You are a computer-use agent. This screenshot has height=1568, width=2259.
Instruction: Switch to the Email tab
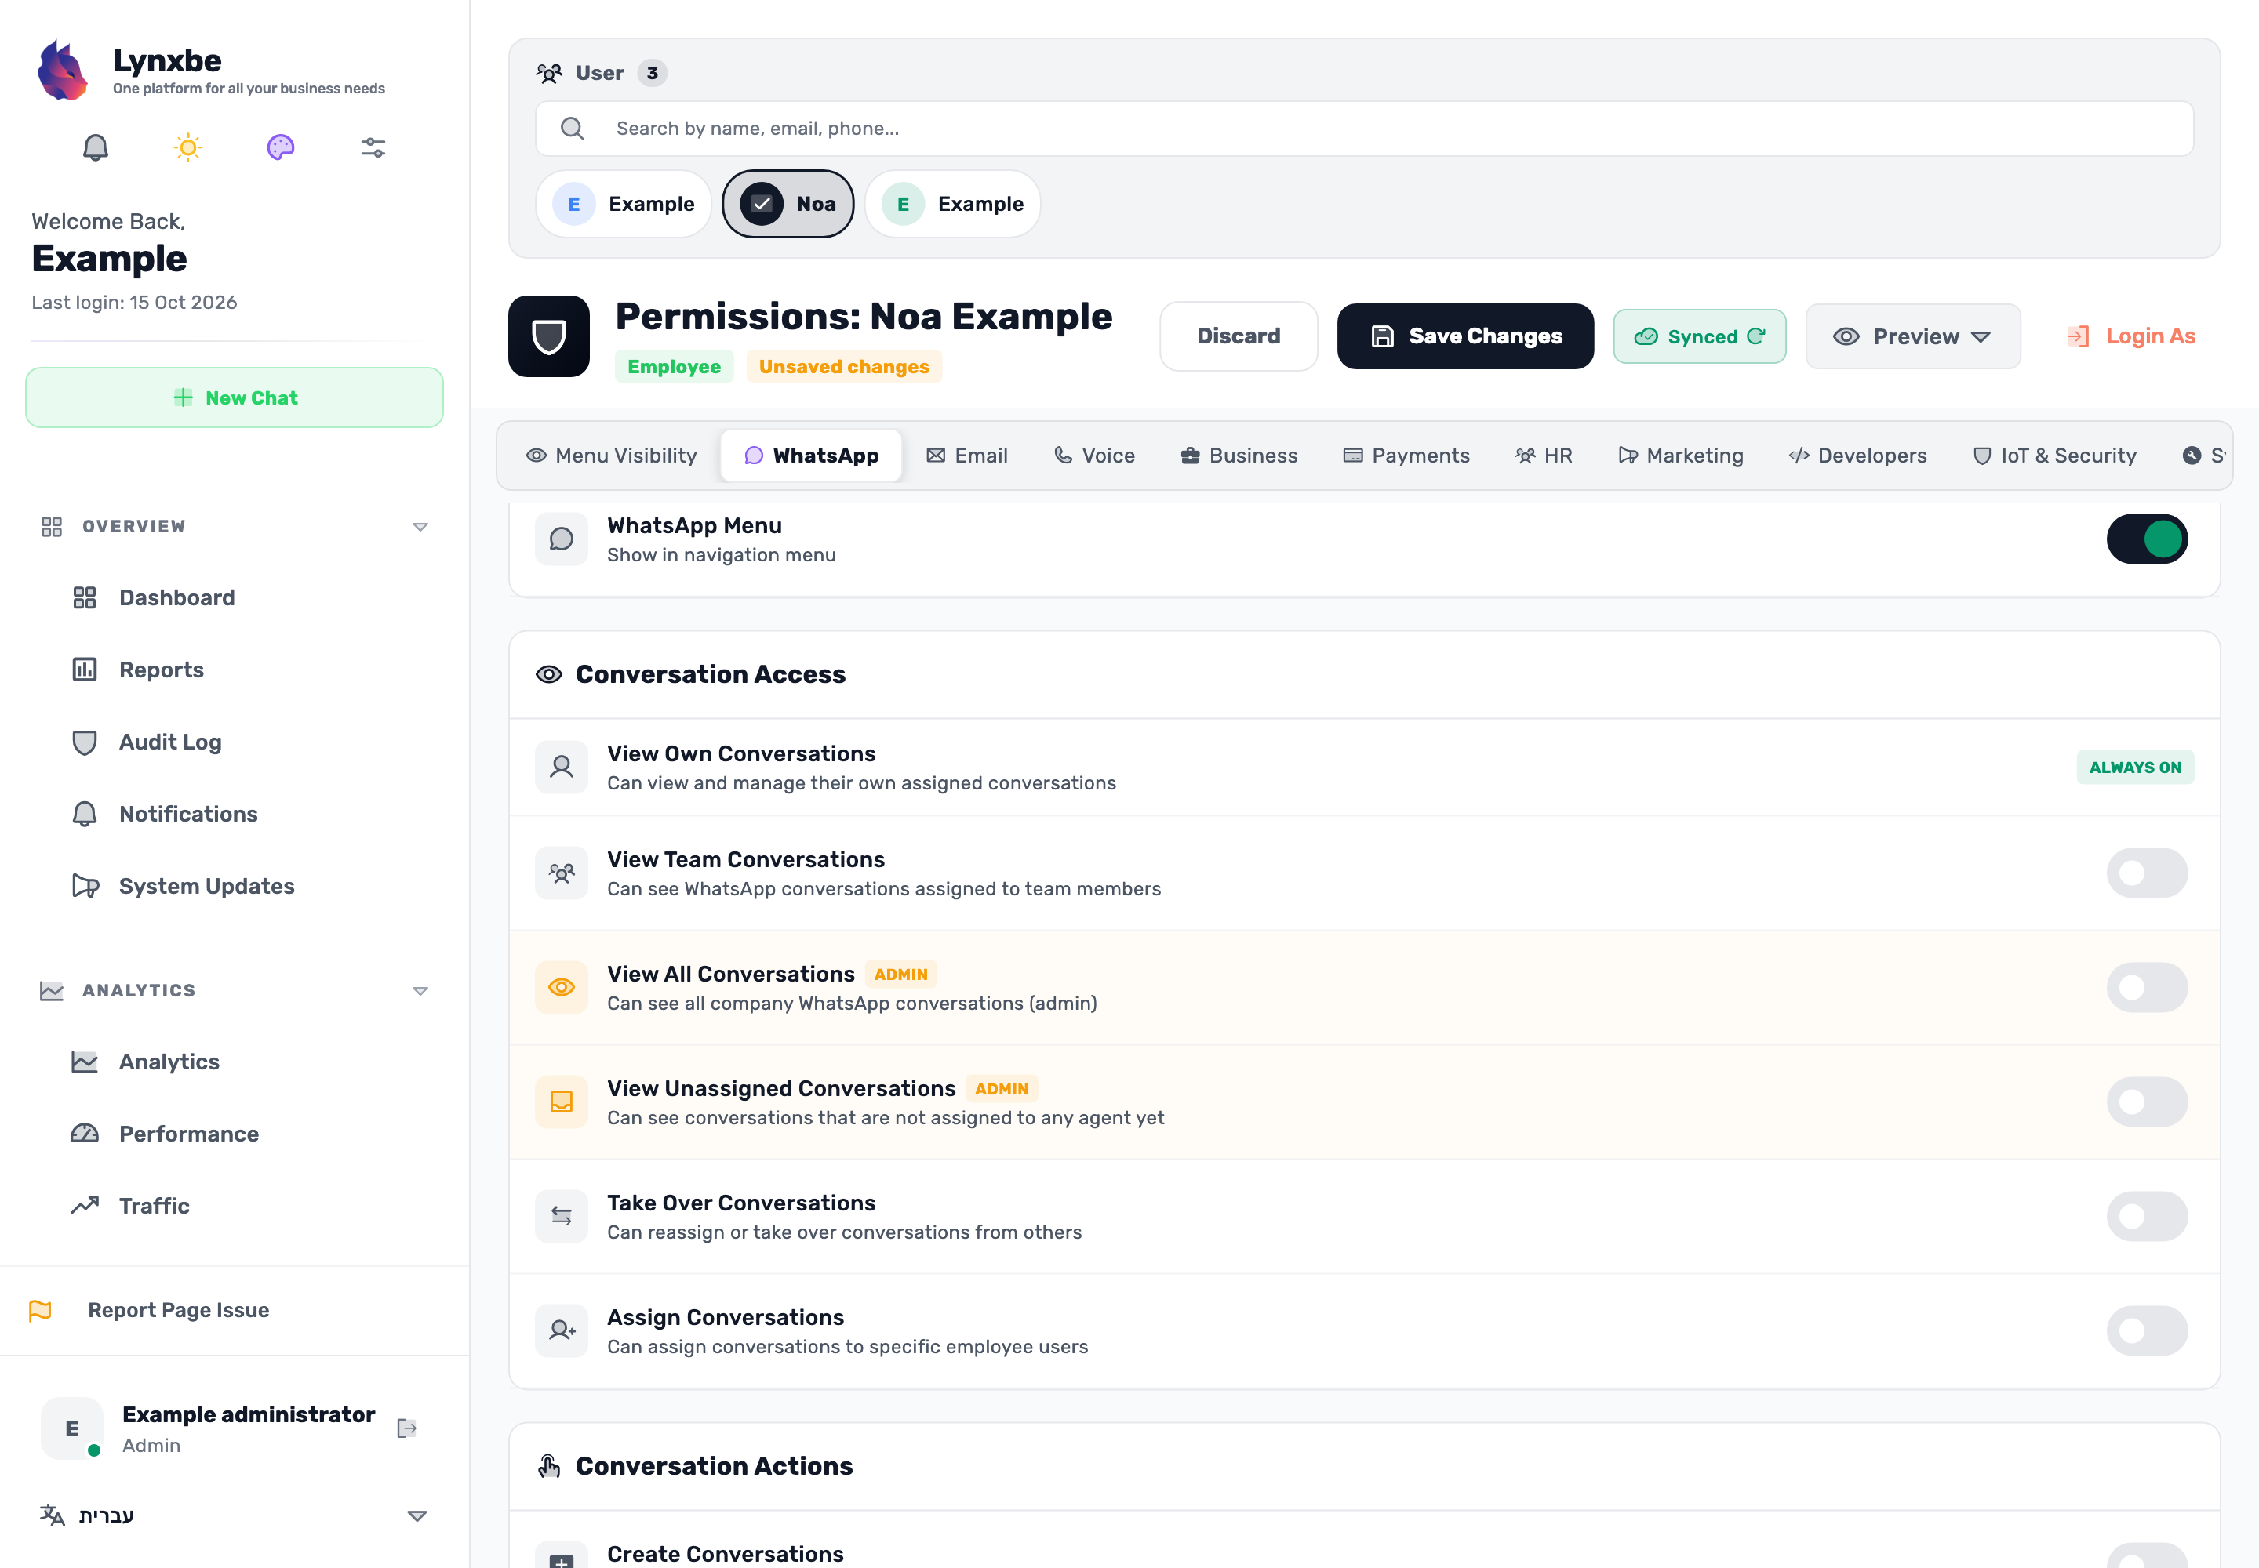967,456
